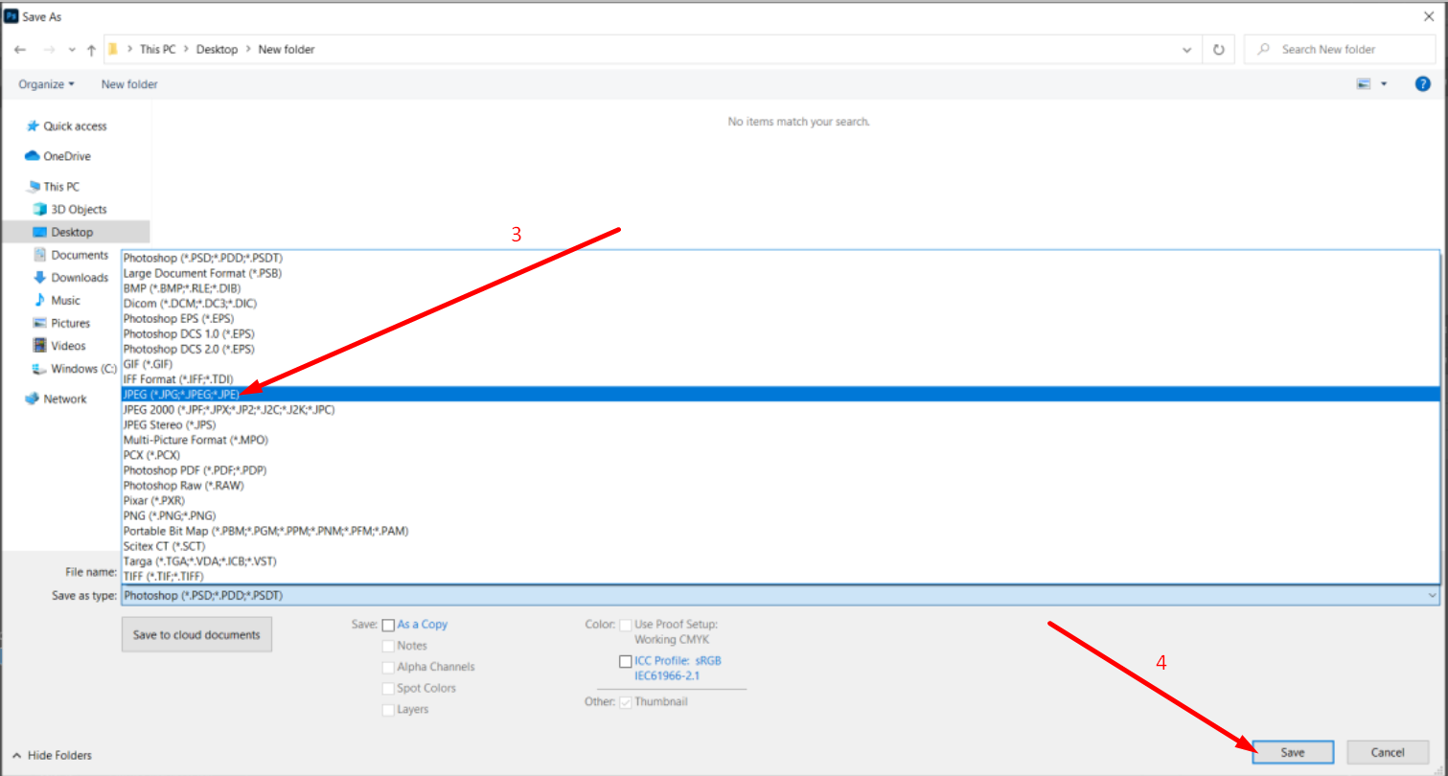Click the change view icon
This screenshot has width=1448, height=776.
[x=1364, y=84]
